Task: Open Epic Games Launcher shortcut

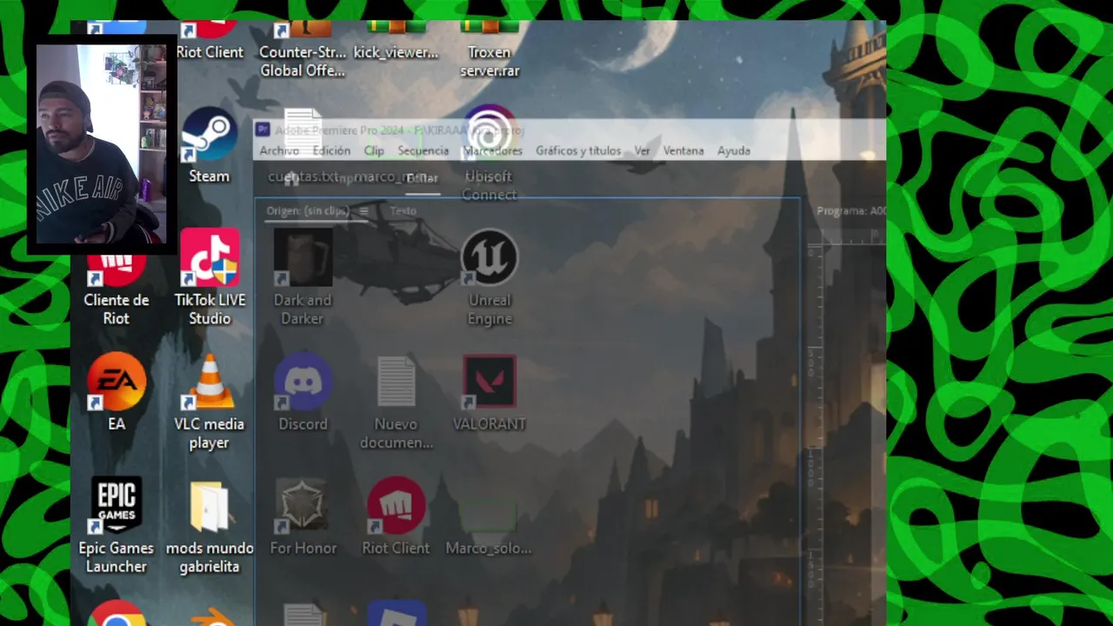Action: coord(117,524)
